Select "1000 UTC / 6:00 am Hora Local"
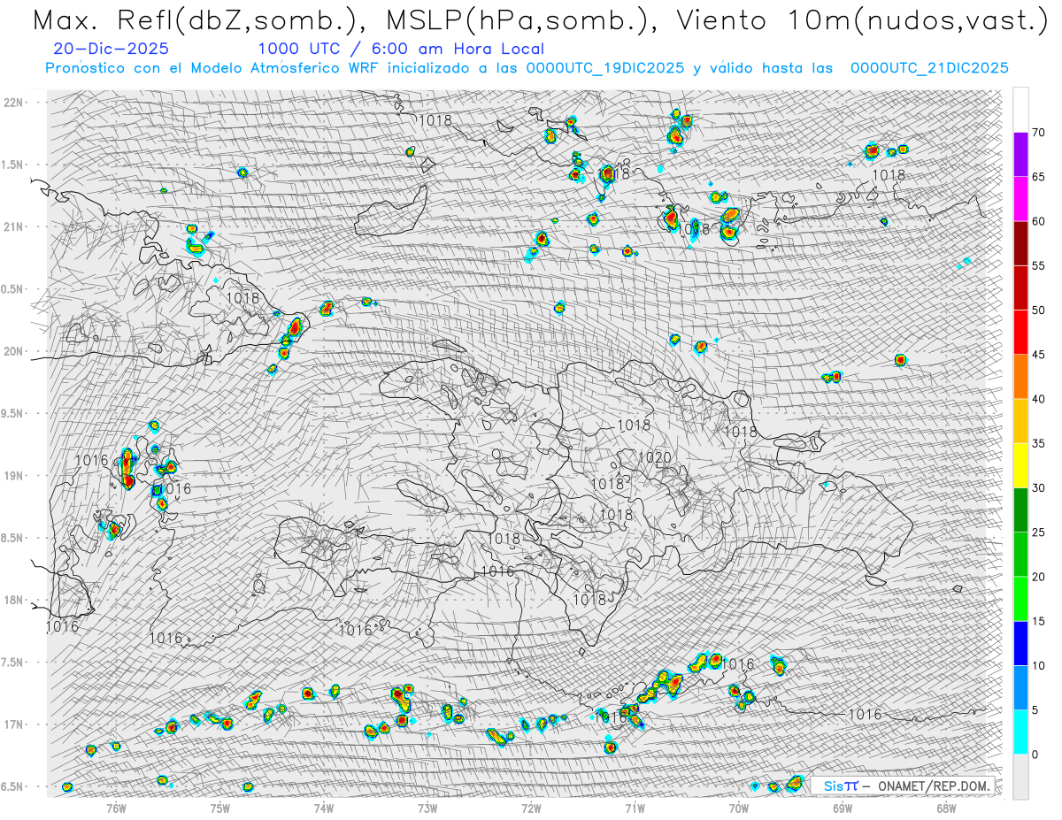 401,50
